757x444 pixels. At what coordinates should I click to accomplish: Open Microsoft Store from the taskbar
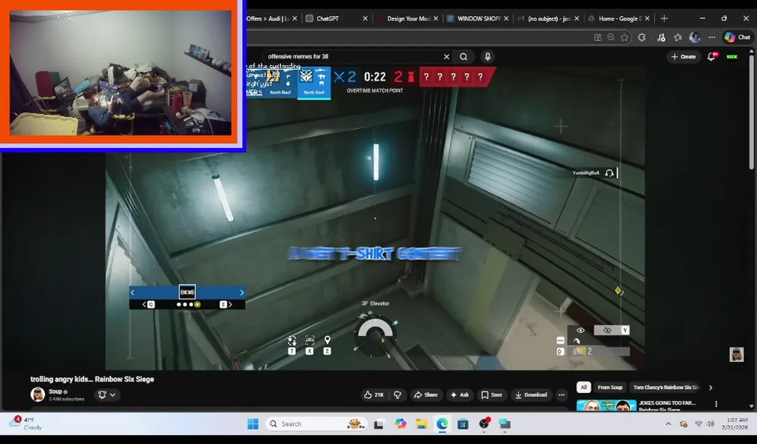[x=463, y=424]
